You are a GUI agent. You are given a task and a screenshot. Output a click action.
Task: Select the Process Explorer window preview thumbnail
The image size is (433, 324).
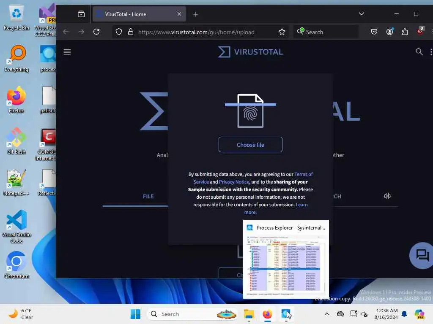point(286,259)
